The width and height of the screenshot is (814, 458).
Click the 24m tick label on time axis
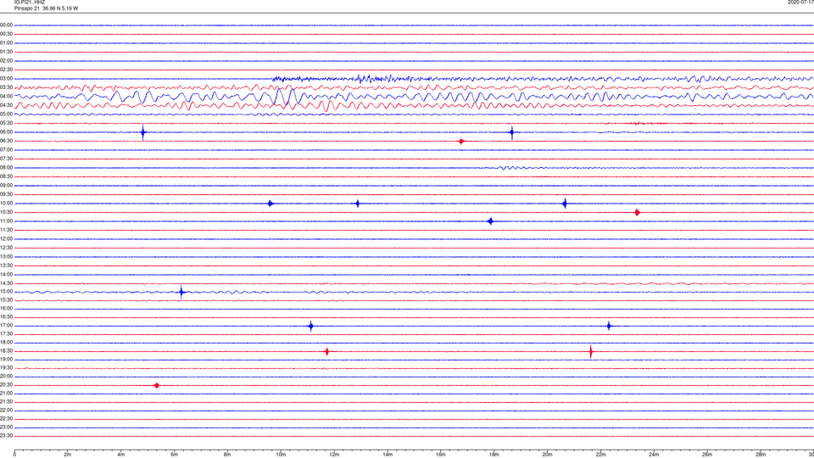pyautogui.click(x=654, y=455)
